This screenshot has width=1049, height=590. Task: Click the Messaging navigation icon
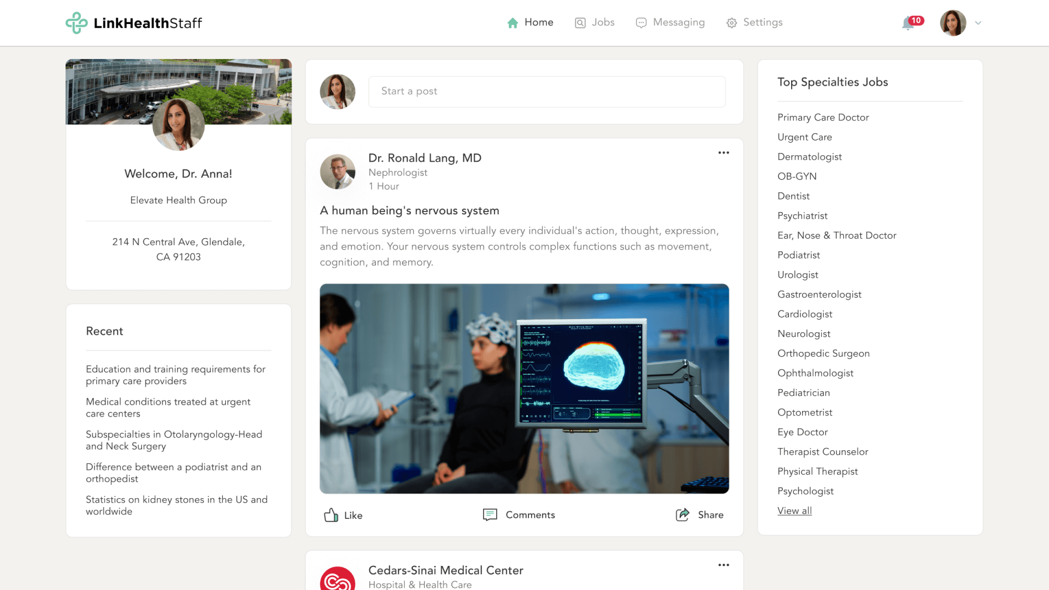[x=640, y=22]
